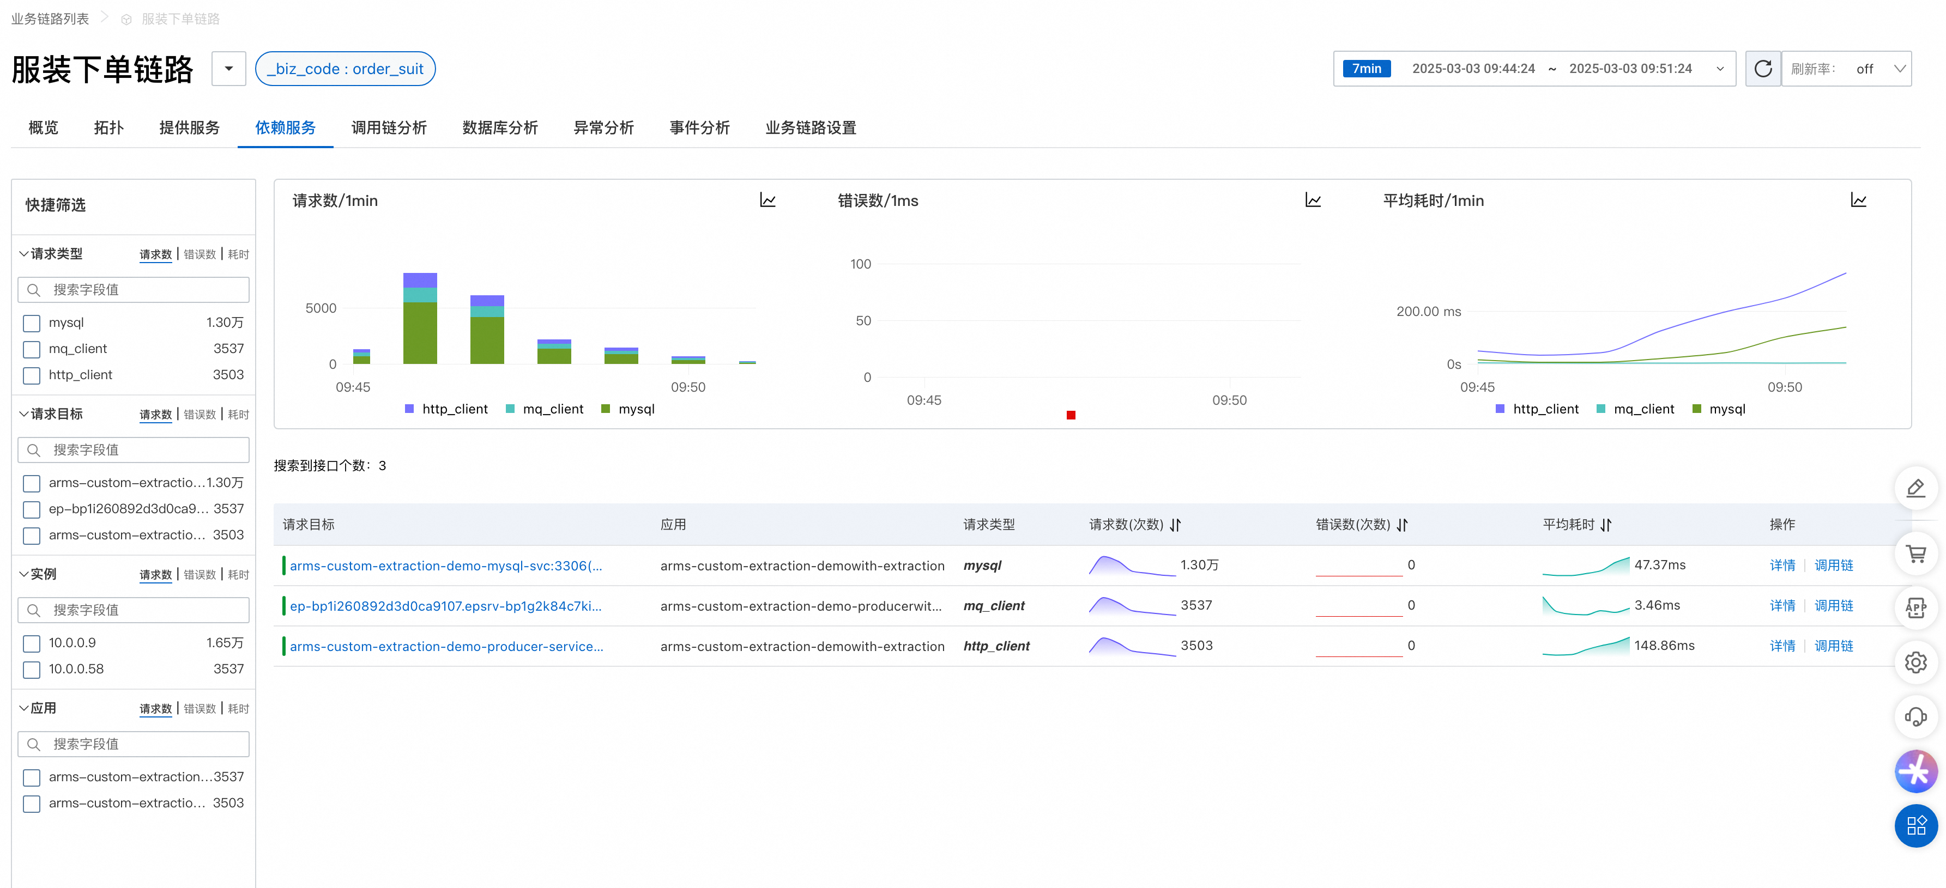Check the 应用 checkbox with count 3537
This screenshot has height=888, width=1946.
click(x=31, y=778)
